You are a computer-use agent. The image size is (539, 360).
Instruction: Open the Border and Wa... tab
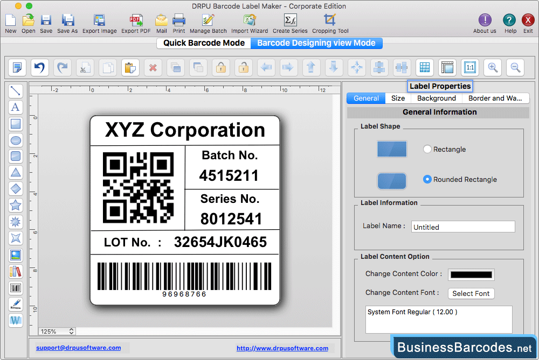[x=495, y=98]
